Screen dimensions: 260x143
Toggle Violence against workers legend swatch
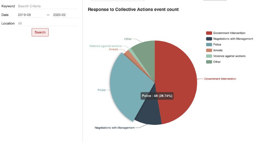[209, 56]
